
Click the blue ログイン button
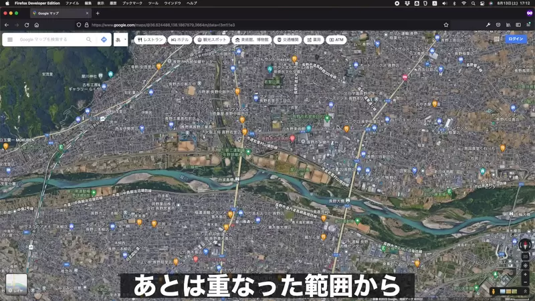pos(516,39)
